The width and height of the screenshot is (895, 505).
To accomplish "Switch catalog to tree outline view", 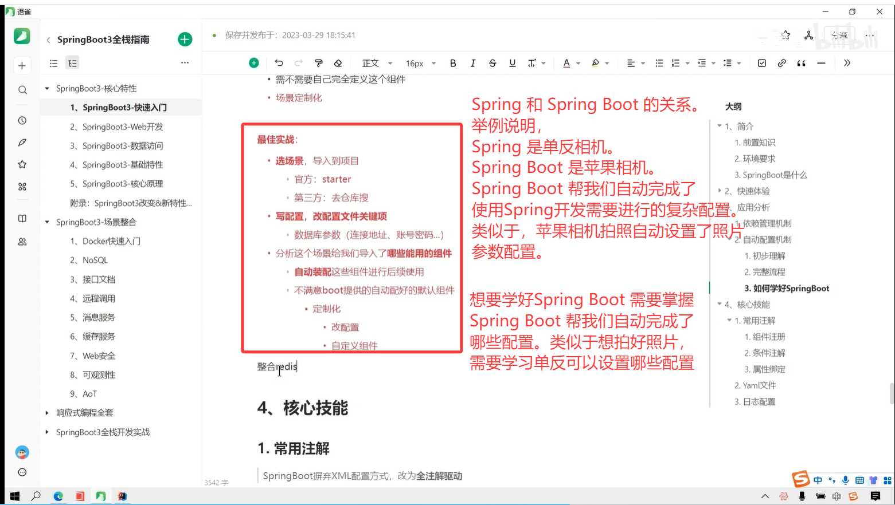I will coord(72,63).
